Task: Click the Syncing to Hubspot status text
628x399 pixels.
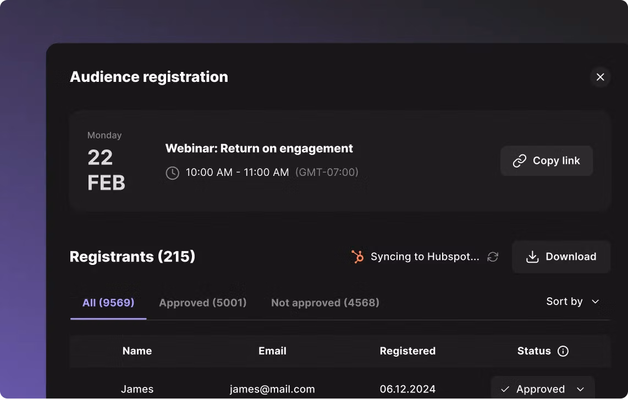Action: coord(425,257)
